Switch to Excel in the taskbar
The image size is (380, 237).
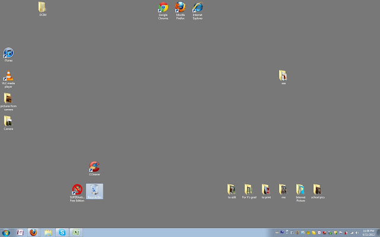click(76, 233)
